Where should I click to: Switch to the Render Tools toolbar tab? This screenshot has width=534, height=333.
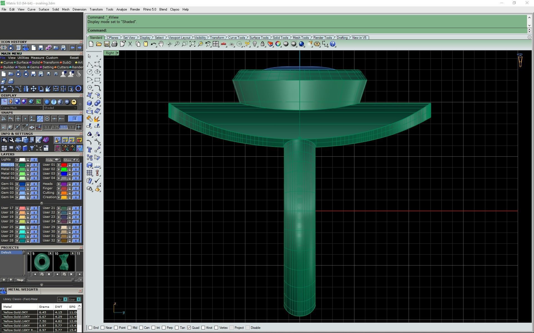(323, 38)
